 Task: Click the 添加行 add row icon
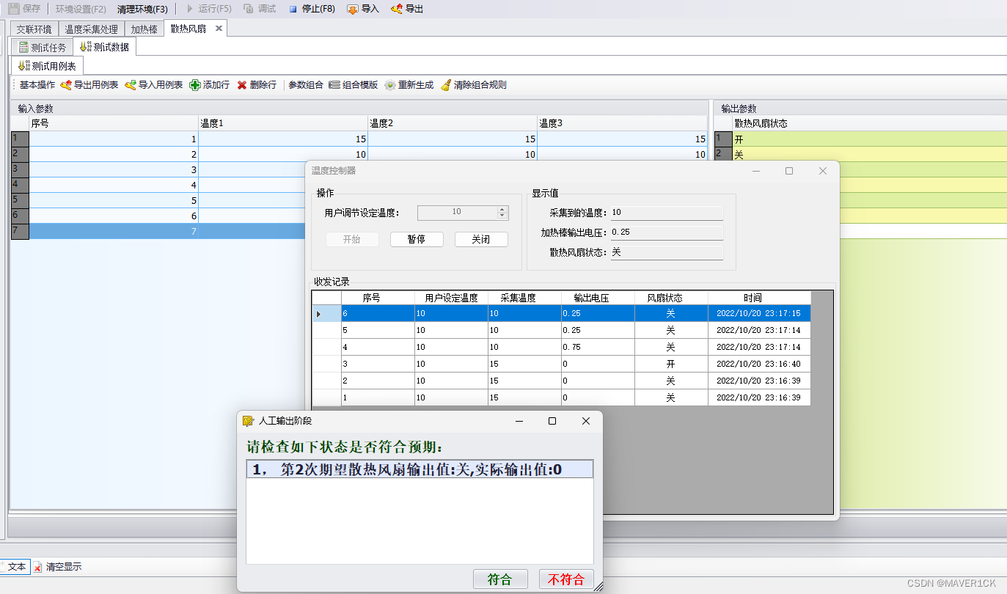[x=195, y=85]
